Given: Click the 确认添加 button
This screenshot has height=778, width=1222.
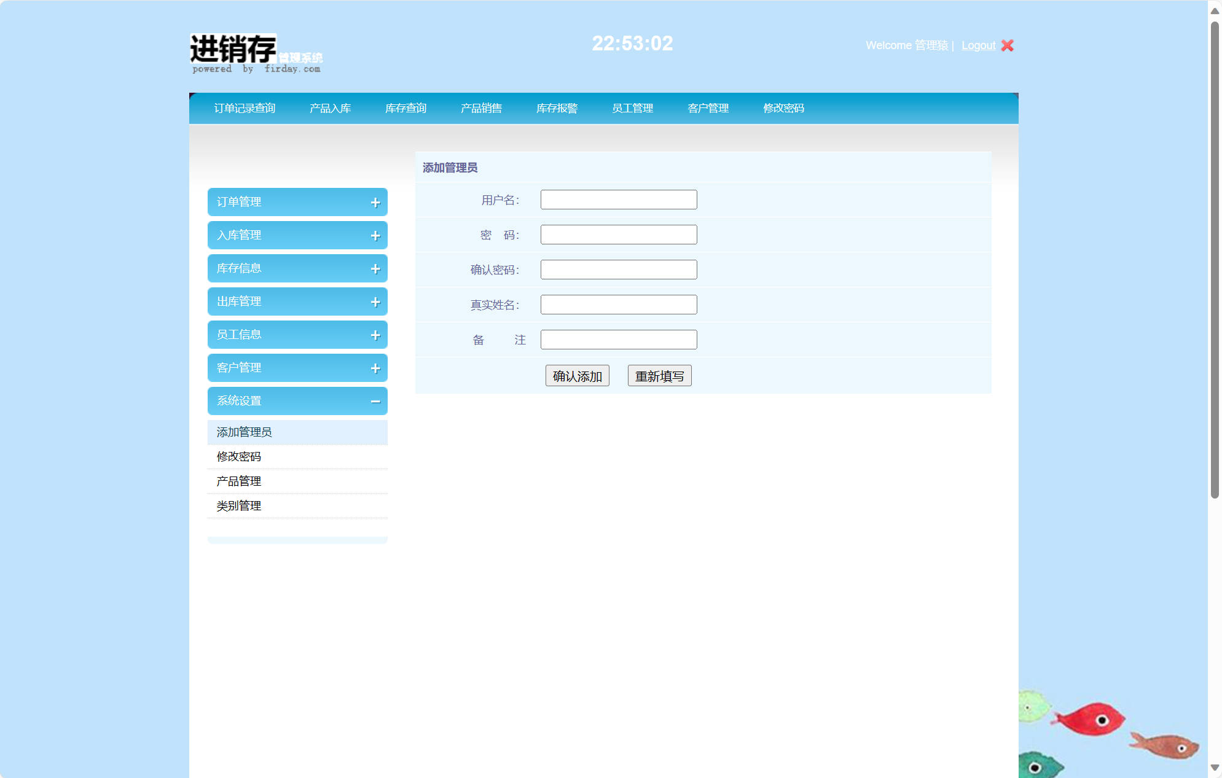Looking at the screenshot, I should [577, 375].
